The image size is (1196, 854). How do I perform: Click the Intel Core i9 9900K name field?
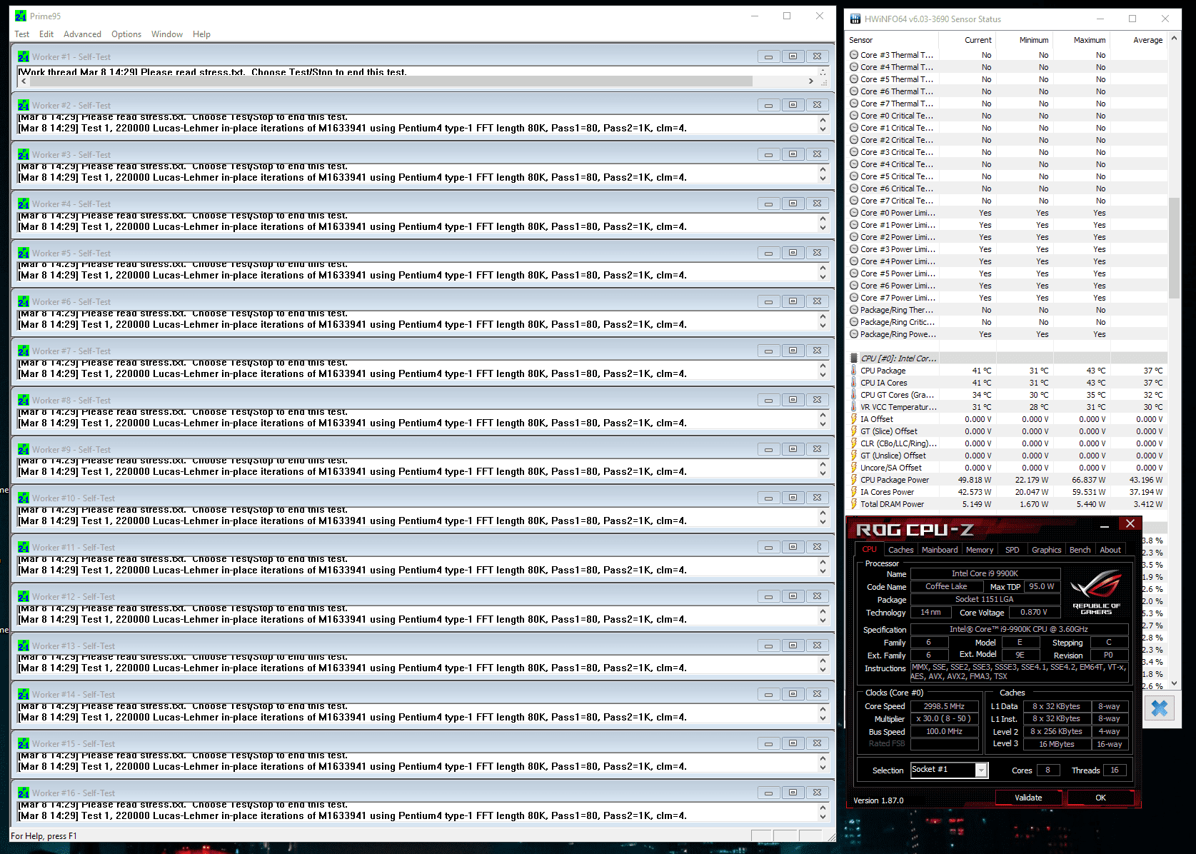click(x=985, y=573)
